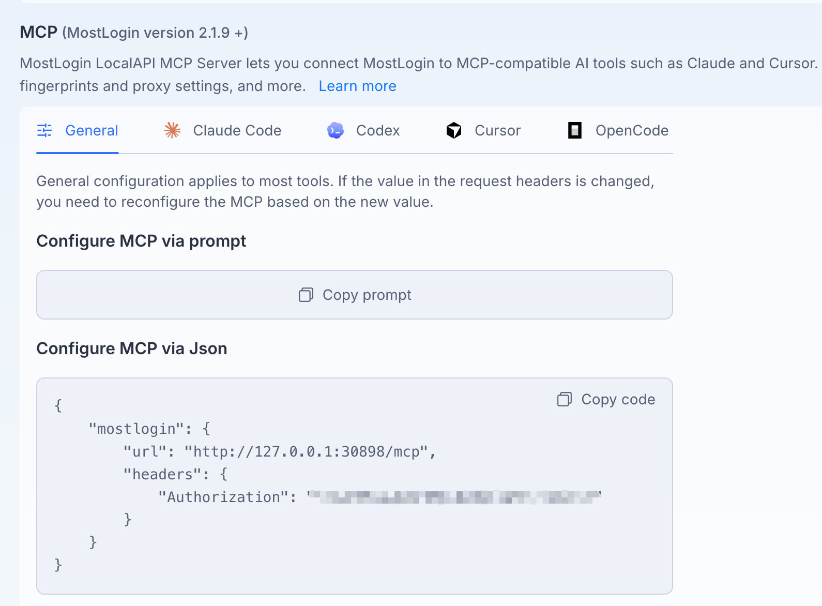Screen dimensions: 822x606
Task: Switch to the General tab
Action: (x=78, y=130)
